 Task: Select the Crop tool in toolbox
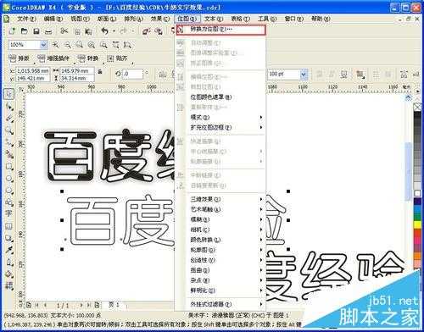(x=9, y=119)
